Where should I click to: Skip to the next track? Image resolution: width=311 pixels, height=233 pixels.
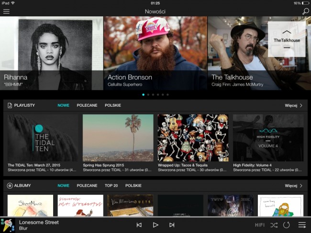coord(172,225)
